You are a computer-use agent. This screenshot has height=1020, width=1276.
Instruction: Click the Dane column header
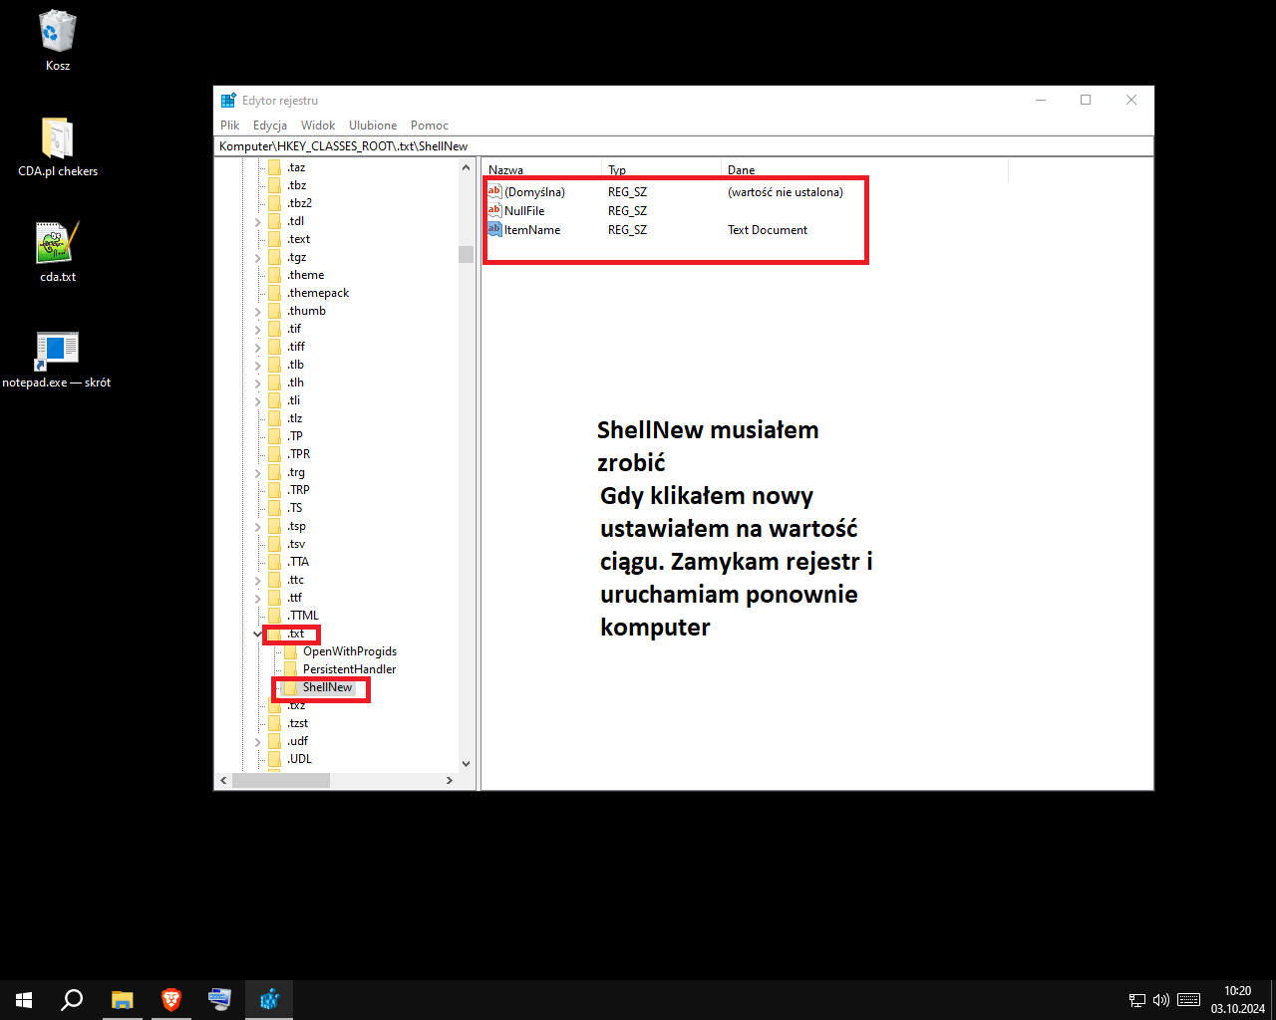click(865, 169)
